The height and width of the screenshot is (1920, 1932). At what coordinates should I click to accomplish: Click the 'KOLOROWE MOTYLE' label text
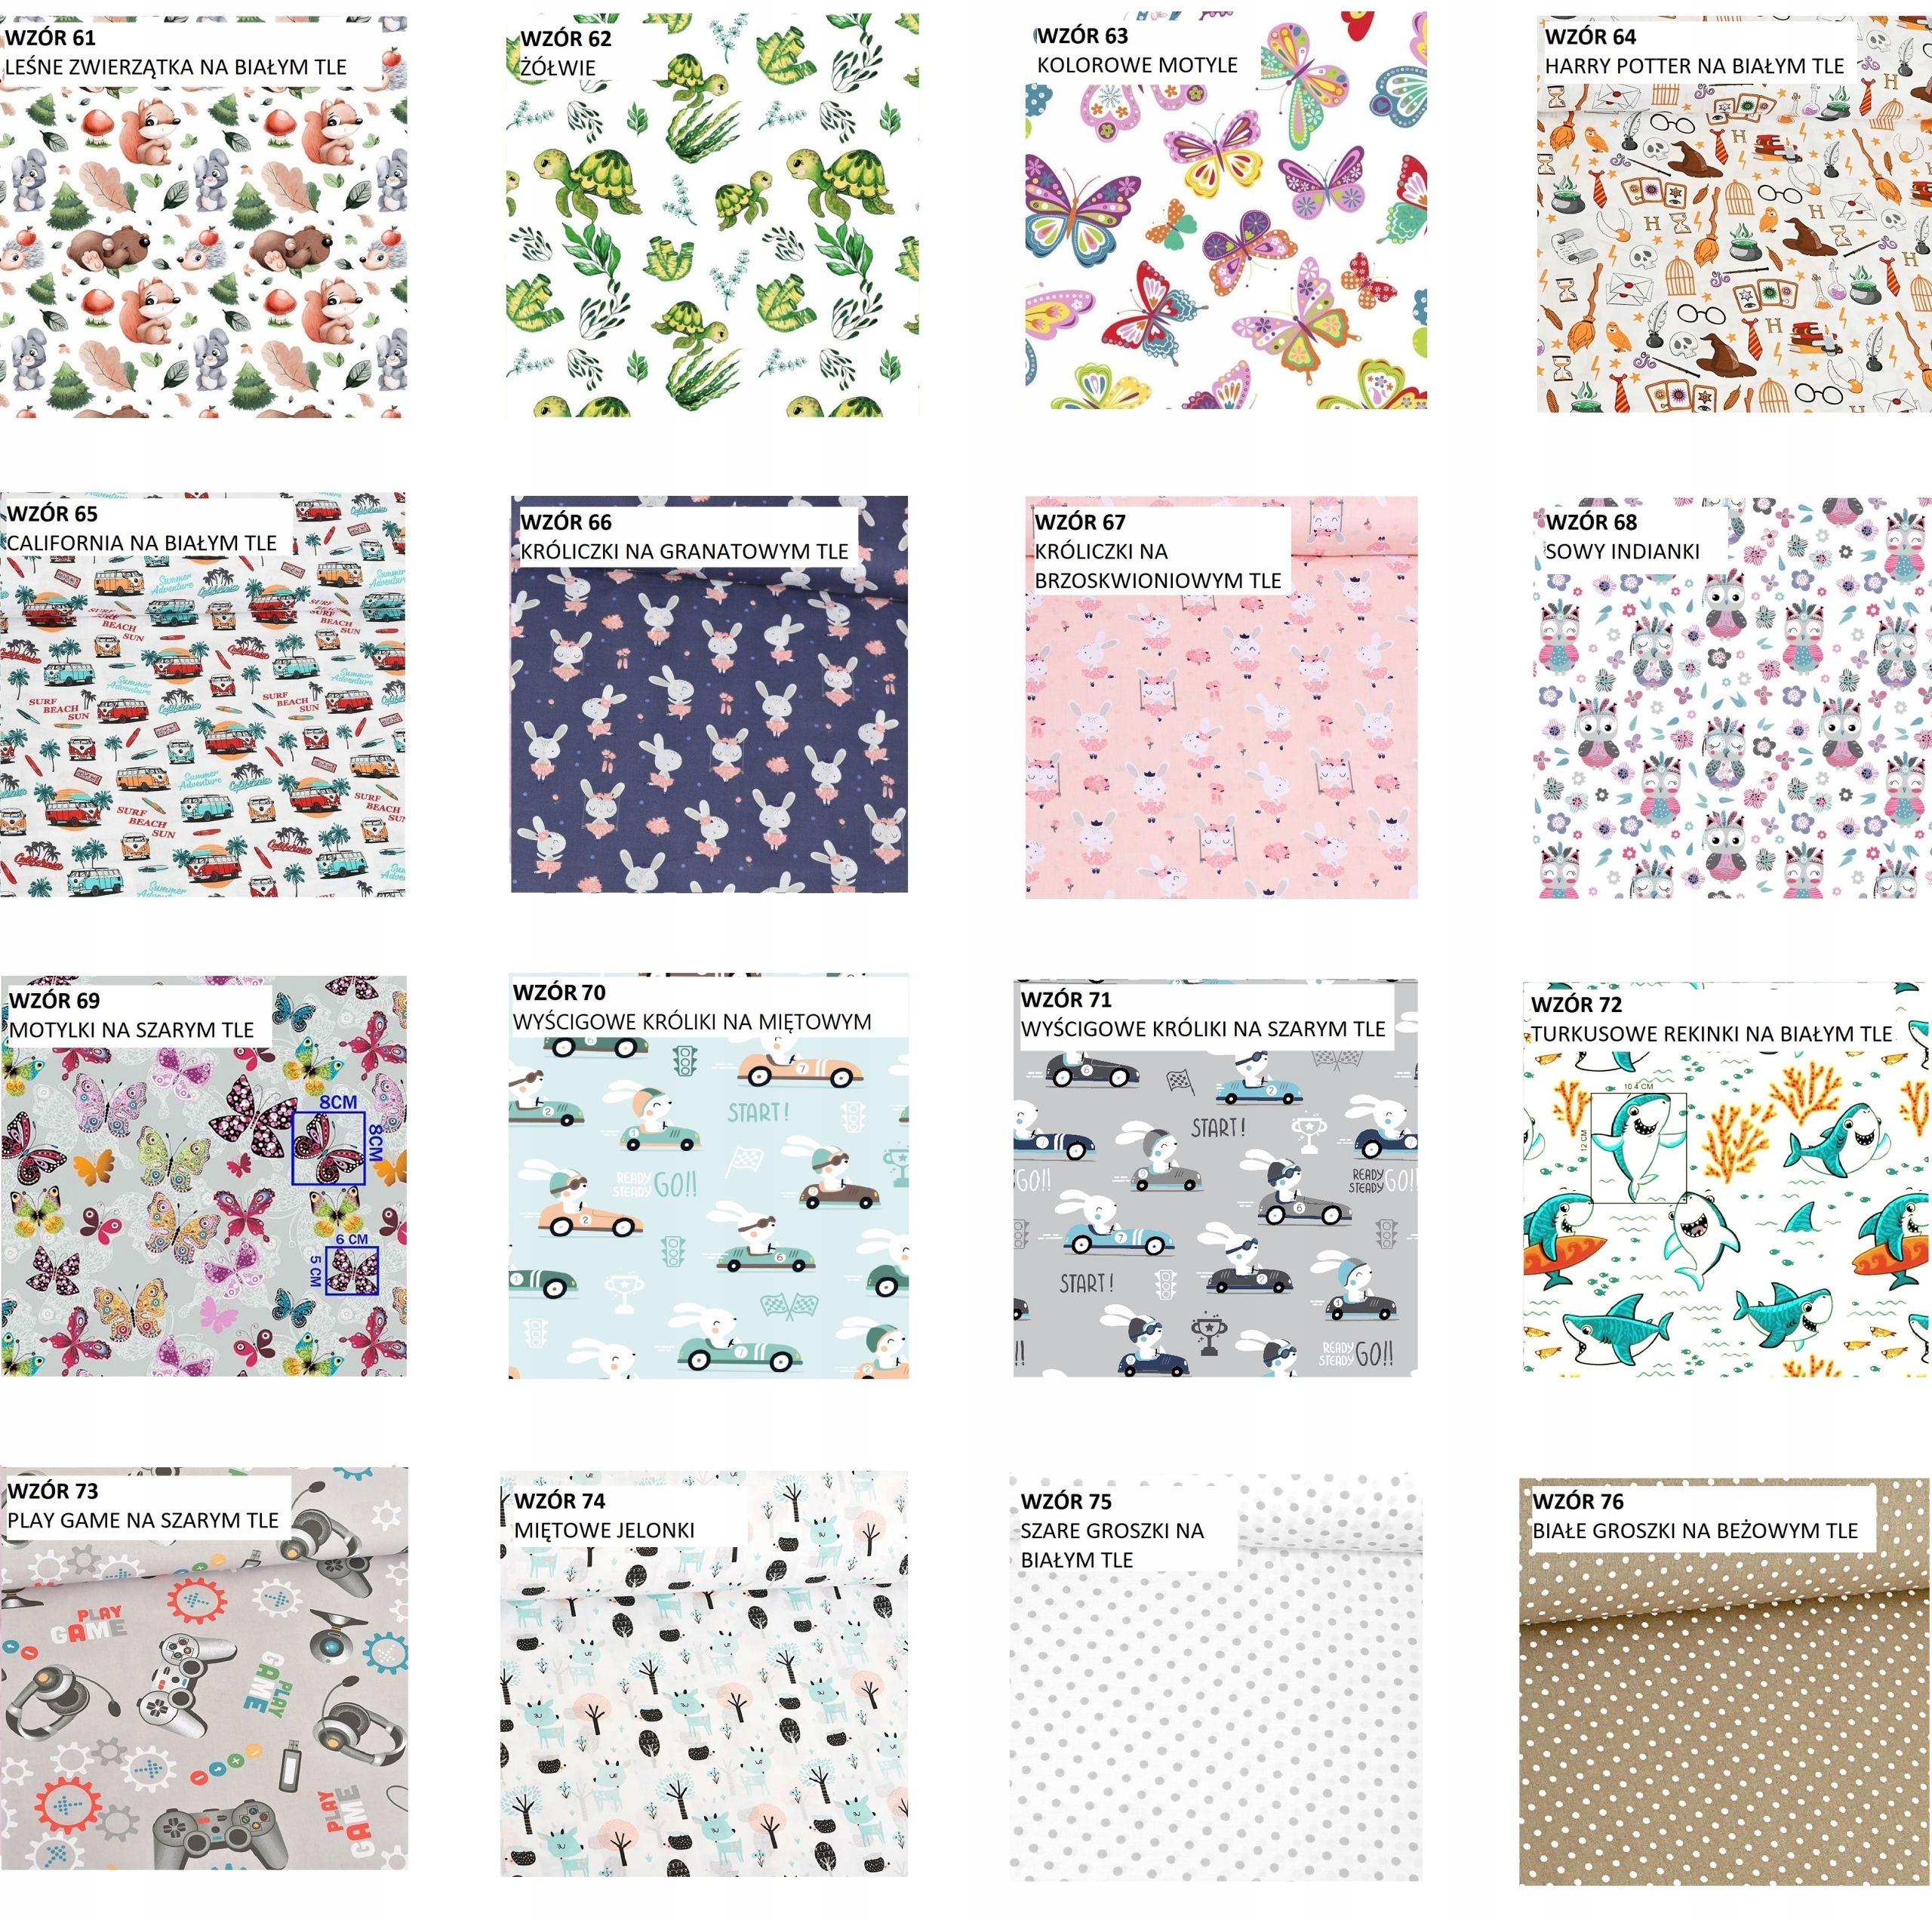pyautogui.click(x=1137, y=65)
